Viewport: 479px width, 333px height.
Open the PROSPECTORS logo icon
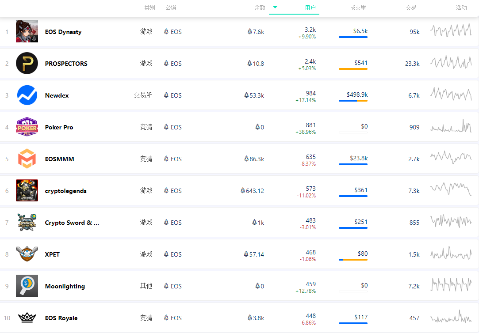[x=27, y=63]
